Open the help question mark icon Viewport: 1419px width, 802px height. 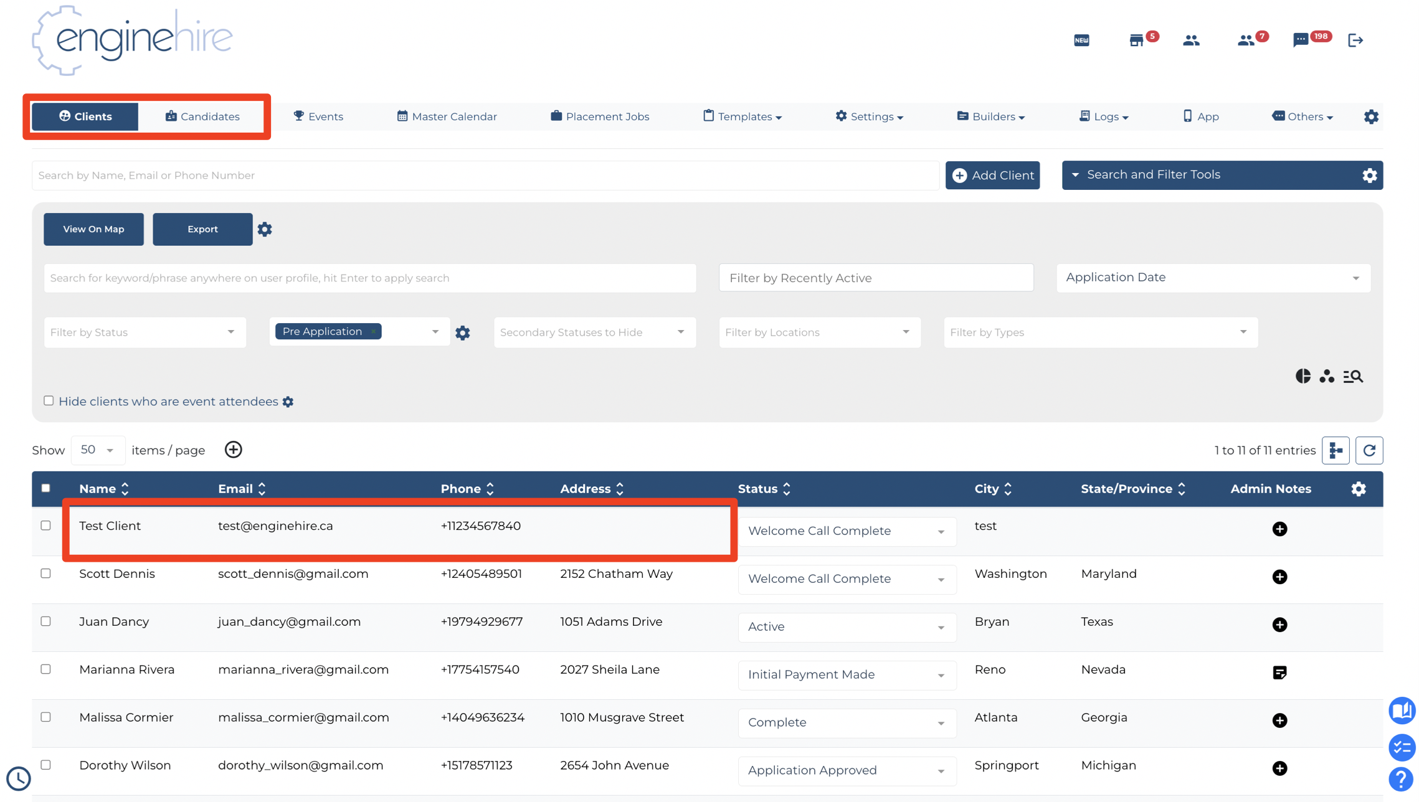click(x=1401, y=779)
